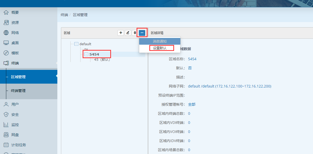Screen dimensions: 313x154
Task: Select 设置默认 from the dropdown menu
Action: [x=159, y=48]
